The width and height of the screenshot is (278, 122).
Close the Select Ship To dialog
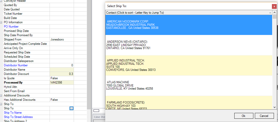click(x=274, y=6)
